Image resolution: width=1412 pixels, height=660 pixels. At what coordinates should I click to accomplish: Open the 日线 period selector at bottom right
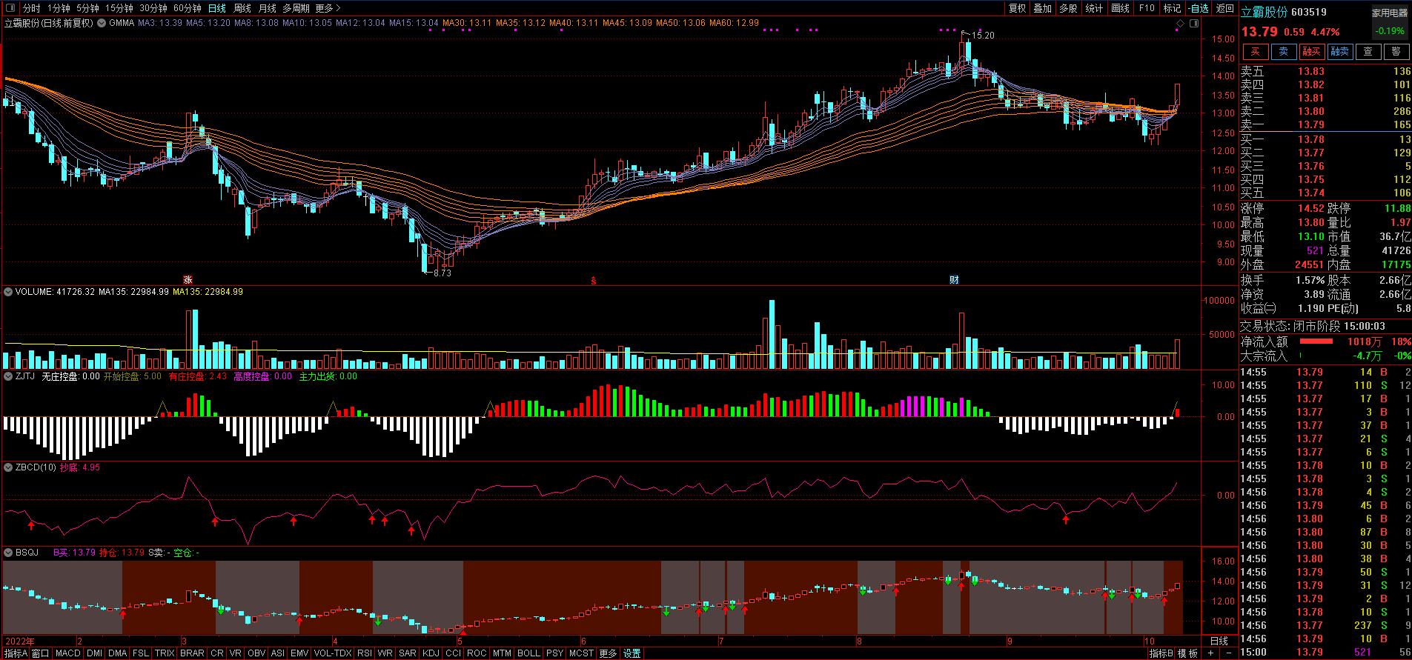click(1219, 641)
